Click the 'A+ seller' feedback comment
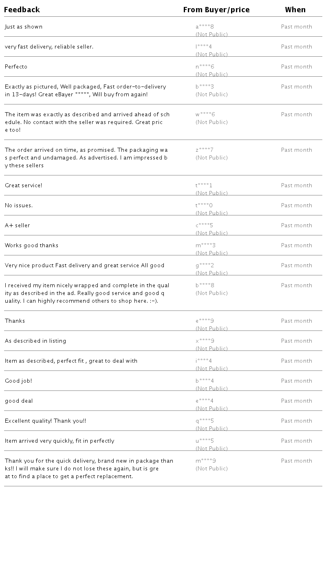The image size is (326, 581). pos(18,226)
